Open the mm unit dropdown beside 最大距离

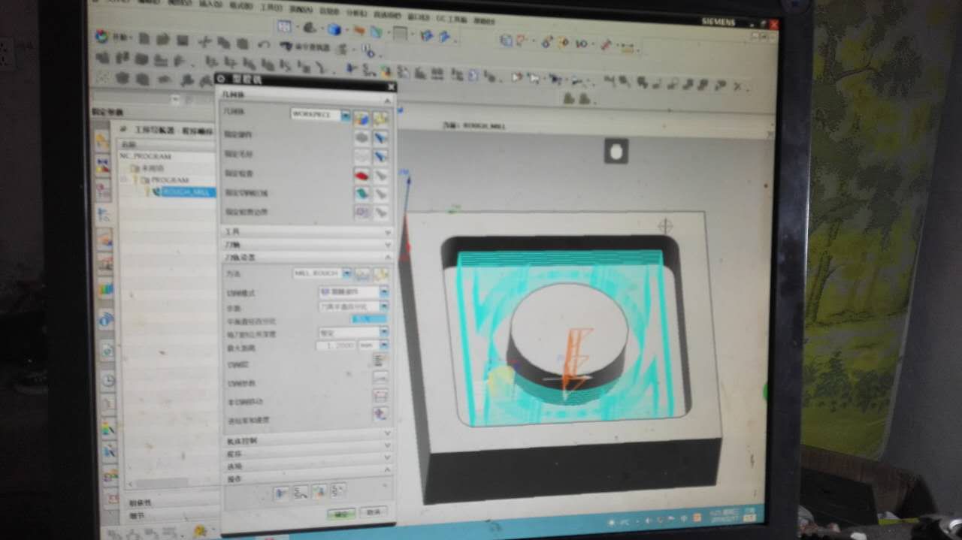pos(384,345)
